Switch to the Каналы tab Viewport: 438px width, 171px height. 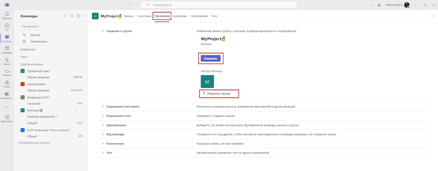coord(129,16)
